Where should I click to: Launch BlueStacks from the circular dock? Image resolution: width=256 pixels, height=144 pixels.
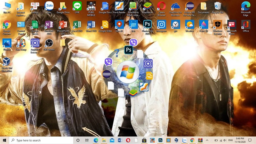[x=133, y=93]
